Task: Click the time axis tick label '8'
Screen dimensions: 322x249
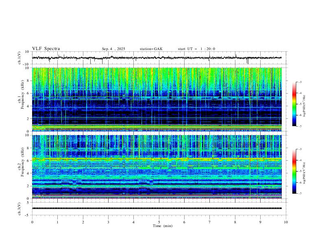Action: [x=235, y=222]
